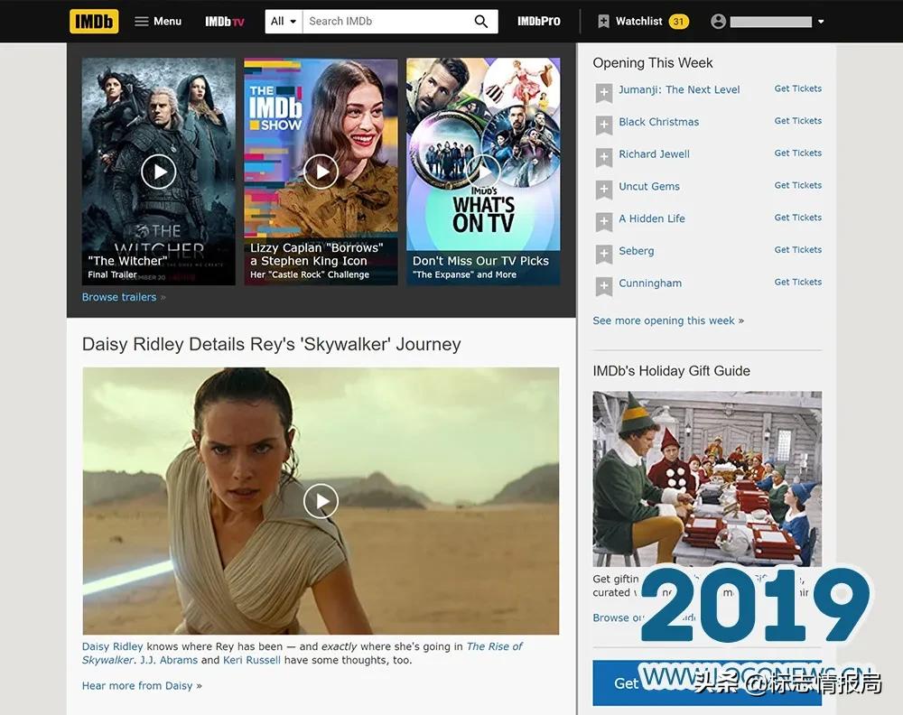Open IMDbPro link in header
This screenshot has width=903, height=715.
pyautogui.click(x=538, y=22)
